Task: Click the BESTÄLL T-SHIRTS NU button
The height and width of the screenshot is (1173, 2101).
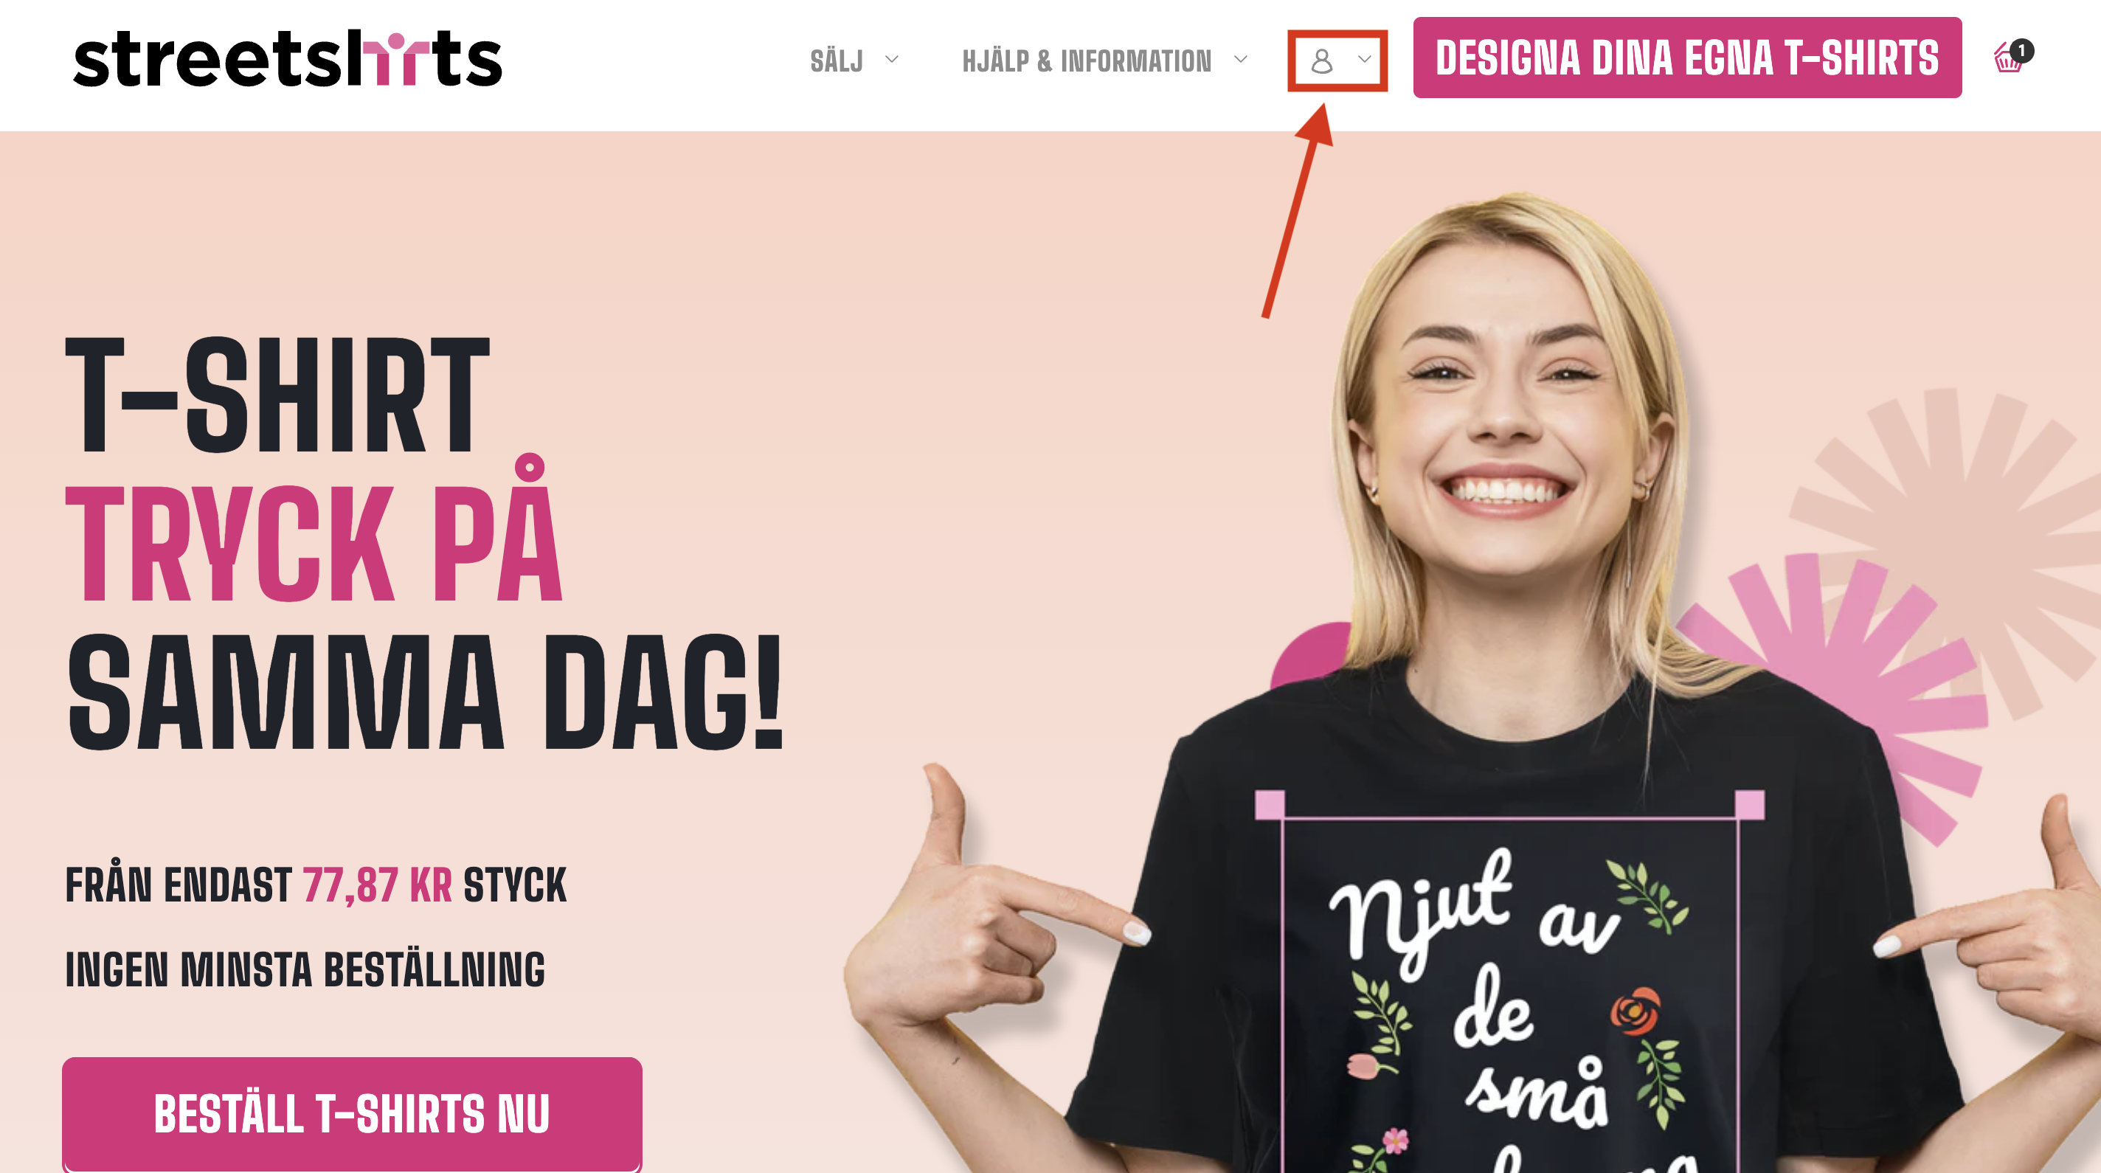Action: (x=352, y=1113)
